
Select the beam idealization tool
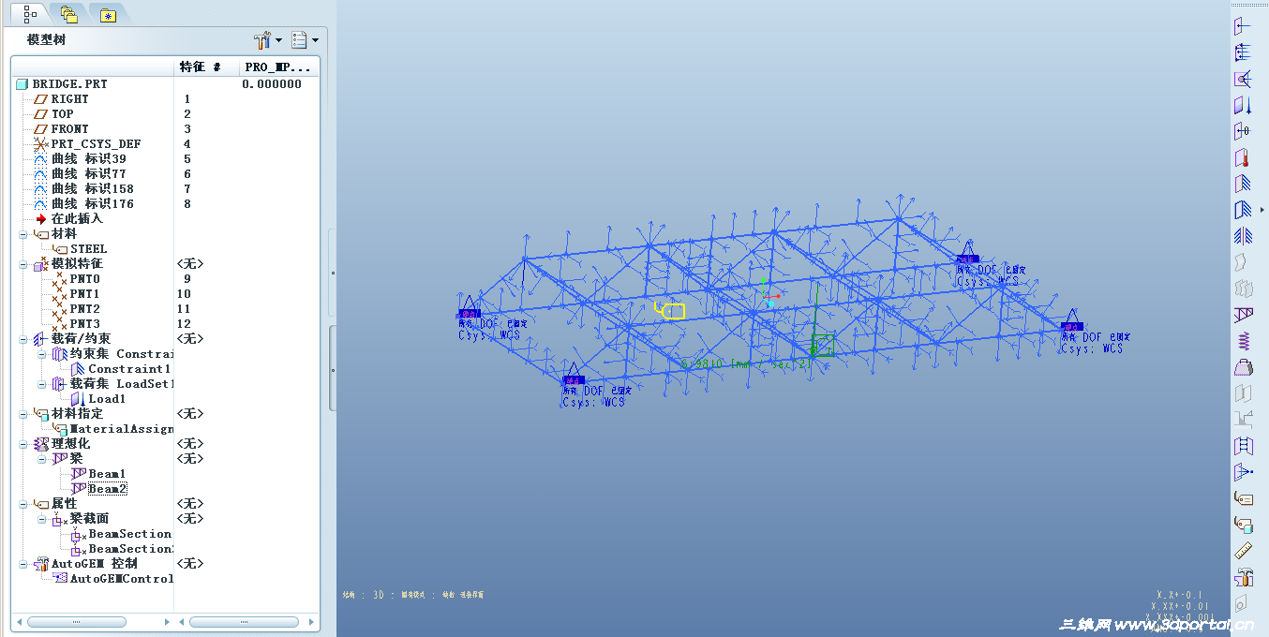(1247, 312)
